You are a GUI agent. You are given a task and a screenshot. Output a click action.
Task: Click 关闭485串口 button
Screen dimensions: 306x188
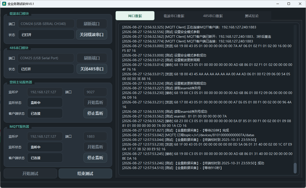pos(92,69)
